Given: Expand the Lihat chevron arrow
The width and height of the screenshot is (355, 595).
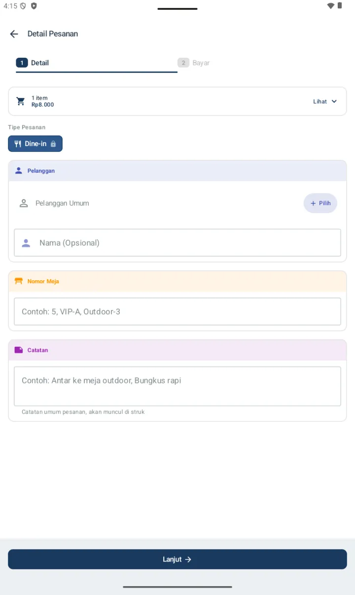Looking at the screenshot, I should (334, 101).
